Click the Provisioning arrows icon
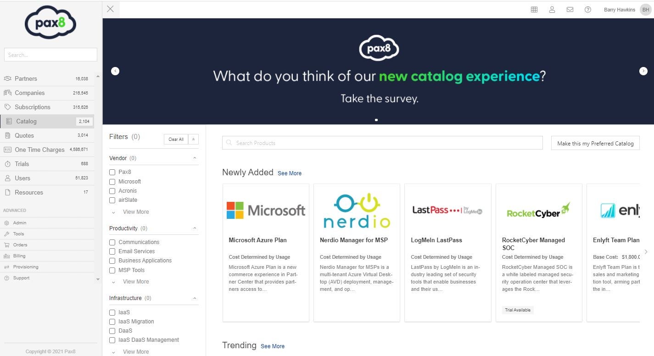The image size is (654, 356). [7, 267]
